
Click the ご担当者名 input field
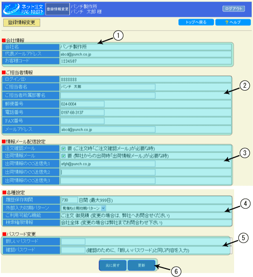pyautogui.click(x=108, y=87)
